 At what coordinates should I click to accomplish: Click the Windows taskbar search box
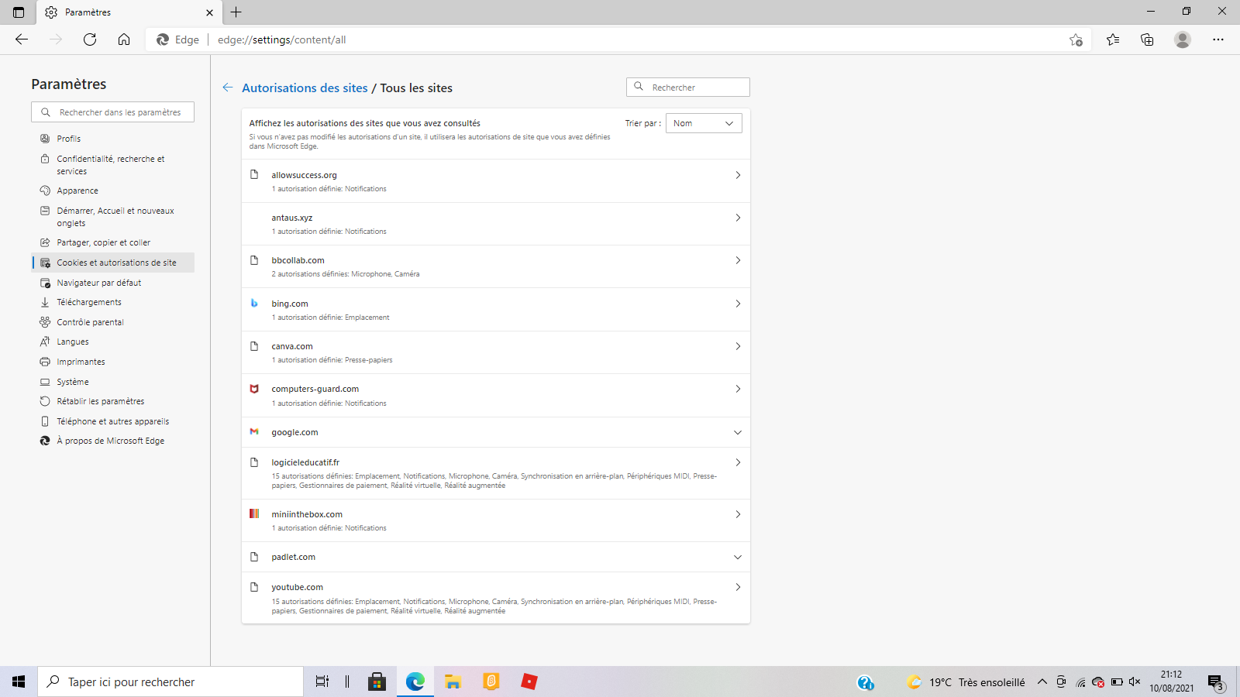(x=170, y=682)
